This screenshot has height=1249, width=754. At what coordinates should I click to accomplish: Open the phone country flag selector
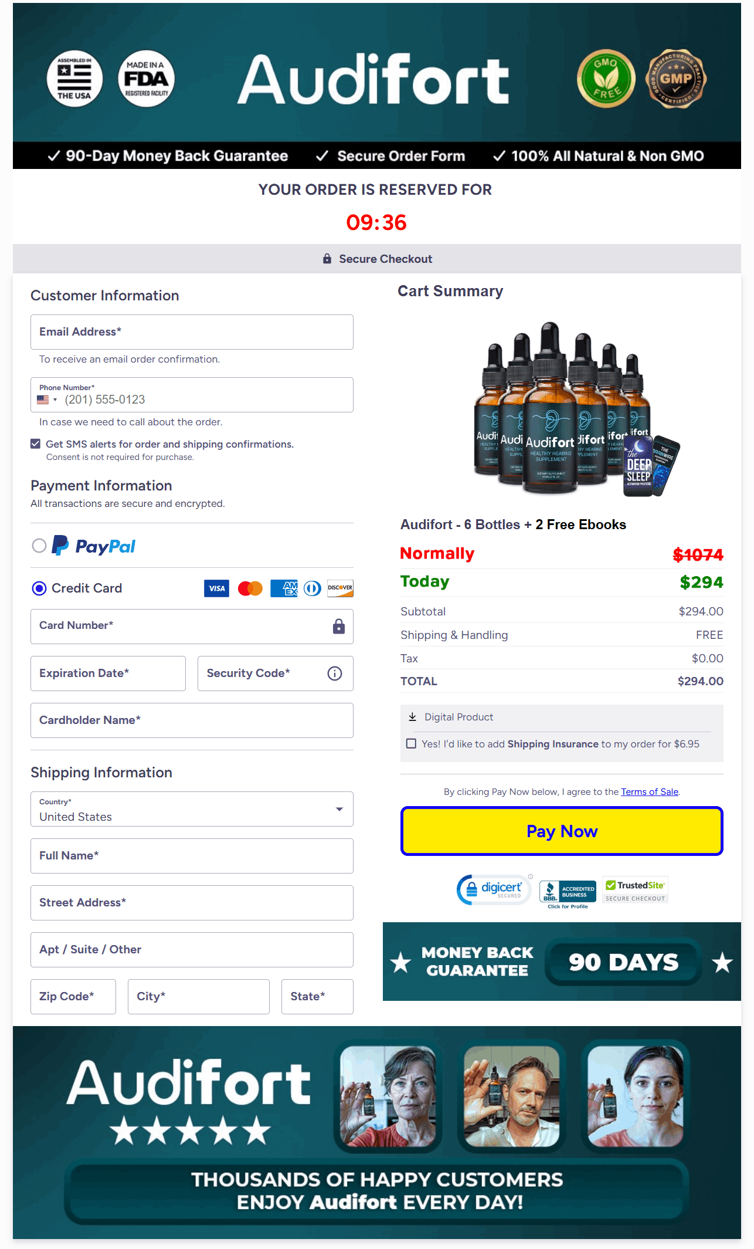pyautogui.click(x=47, y=399)
